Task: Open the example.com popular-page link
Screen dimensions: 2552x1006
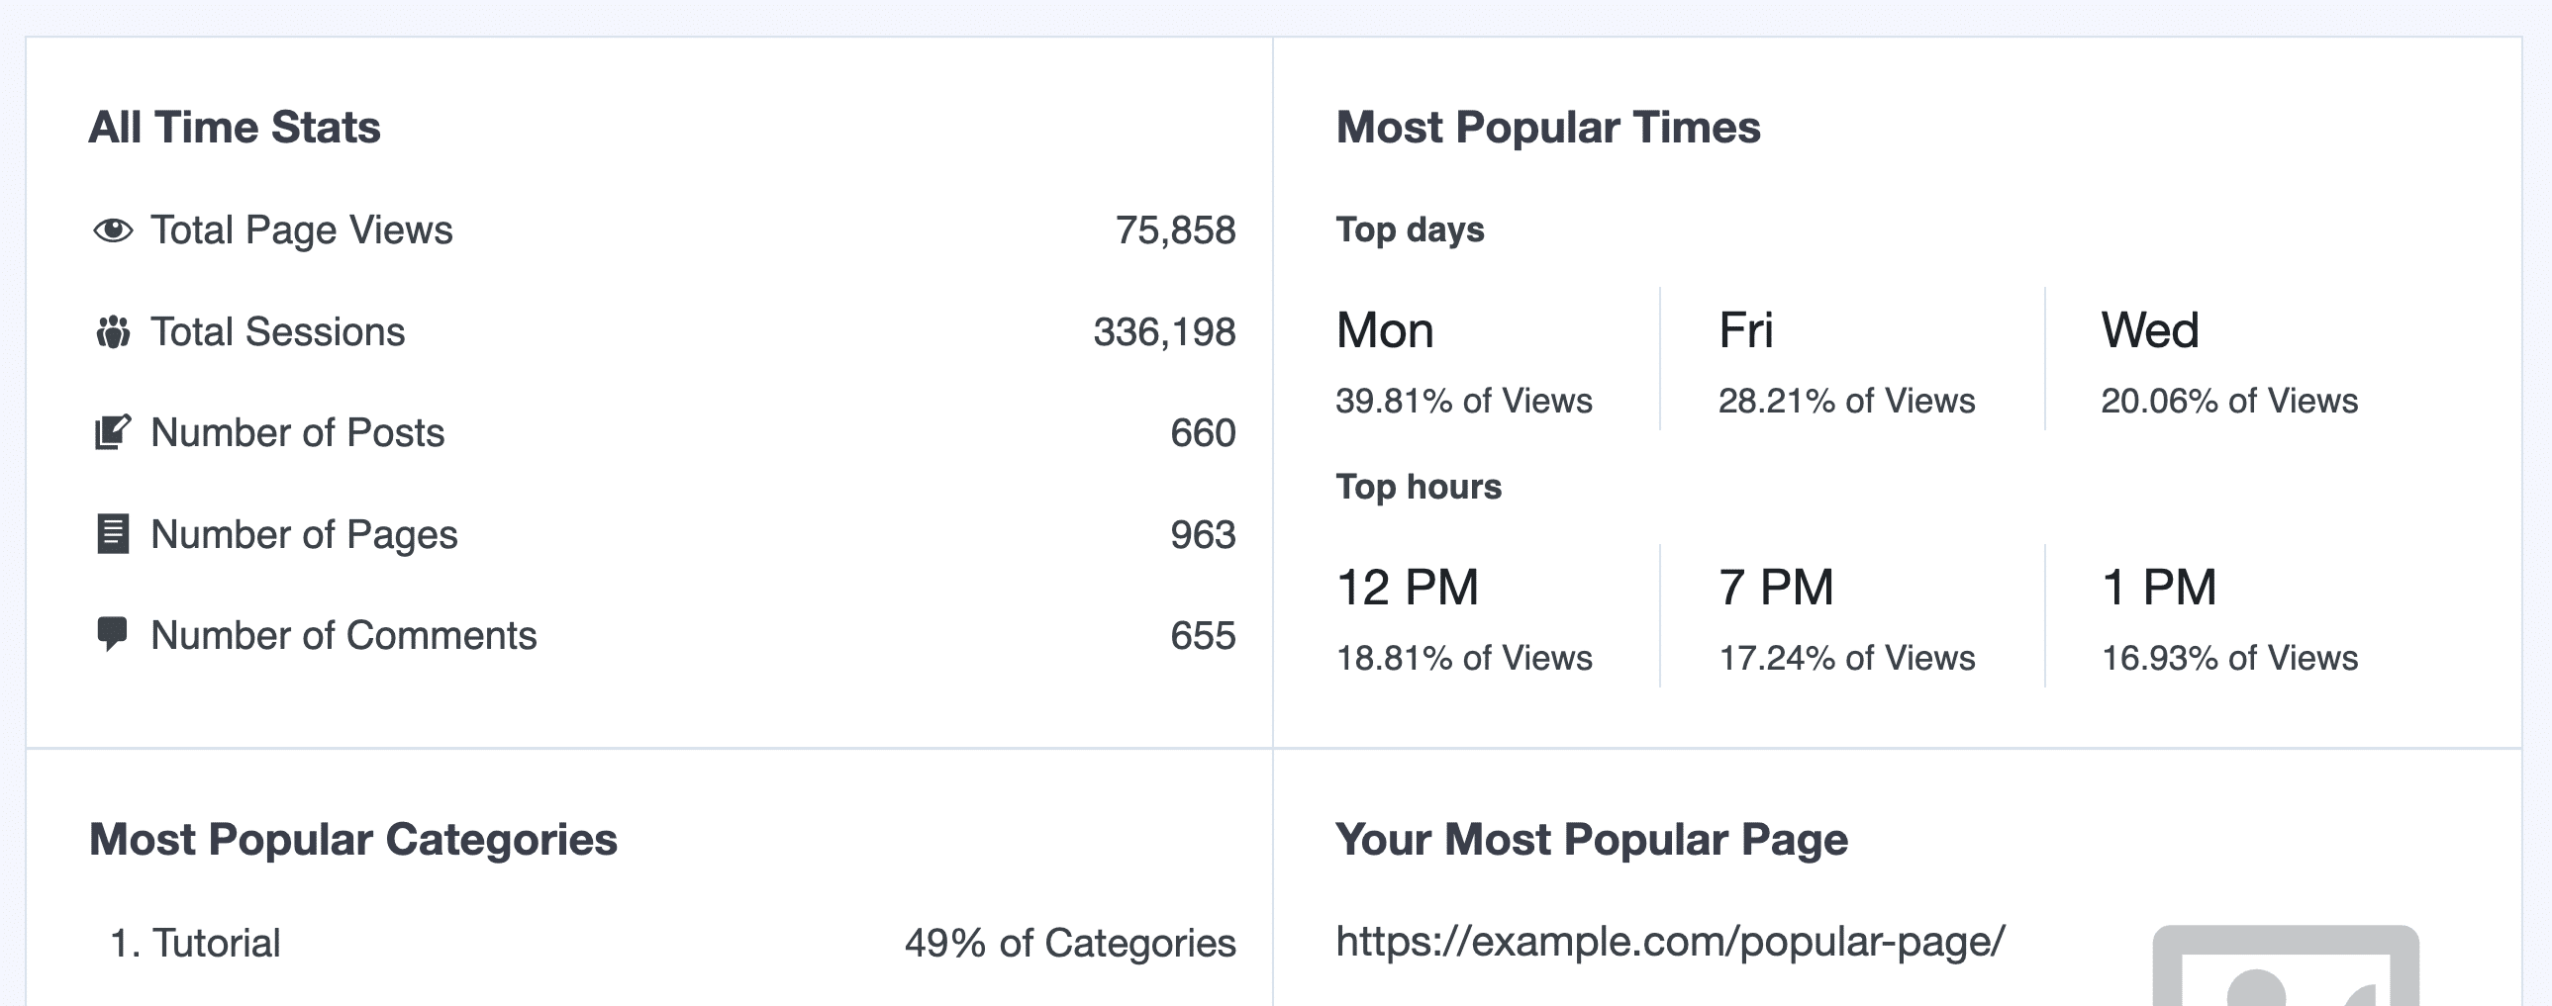Action: click(1670, 942)
